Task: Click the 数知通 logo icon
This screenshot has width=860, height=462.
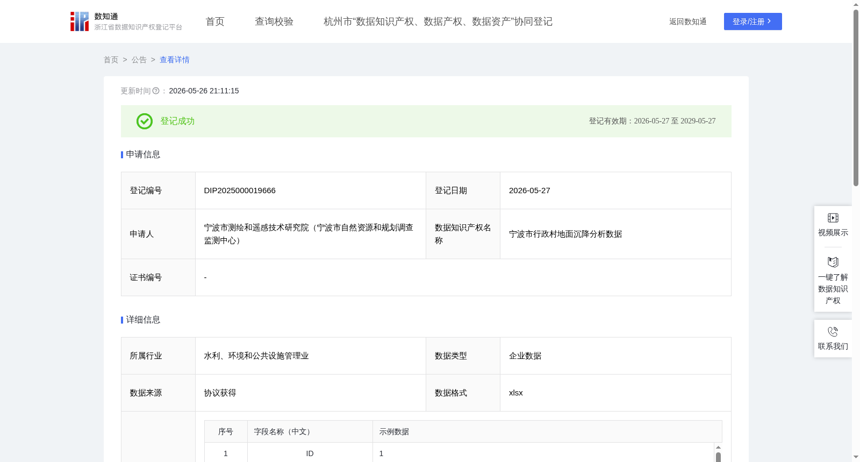Action: coord(80,21)
